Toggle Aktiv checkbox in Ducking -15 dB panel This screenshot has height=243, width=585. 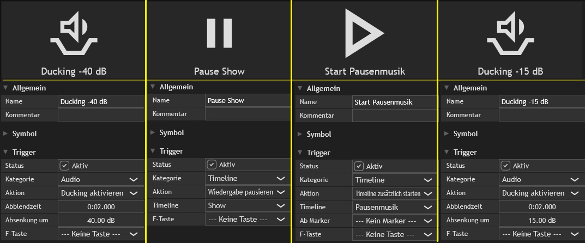click(506, 166)
